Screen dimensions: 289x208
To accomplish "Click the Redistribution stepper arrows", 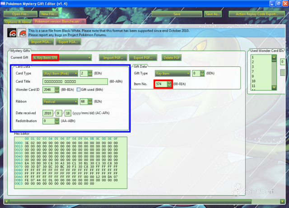I will click(x=57, y=121).
